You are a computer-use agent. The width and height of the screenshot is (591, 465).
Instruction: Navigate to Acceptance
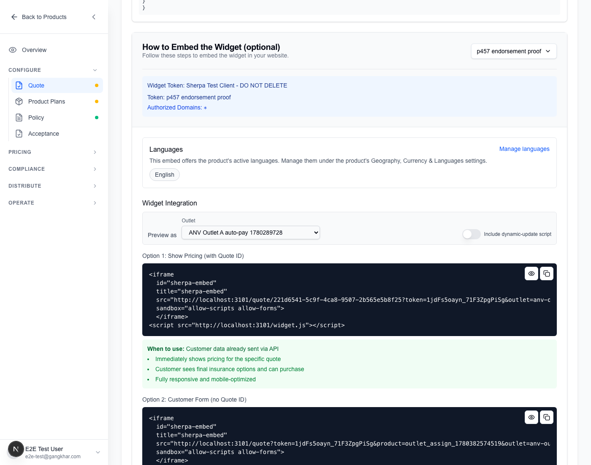point(57,134)
